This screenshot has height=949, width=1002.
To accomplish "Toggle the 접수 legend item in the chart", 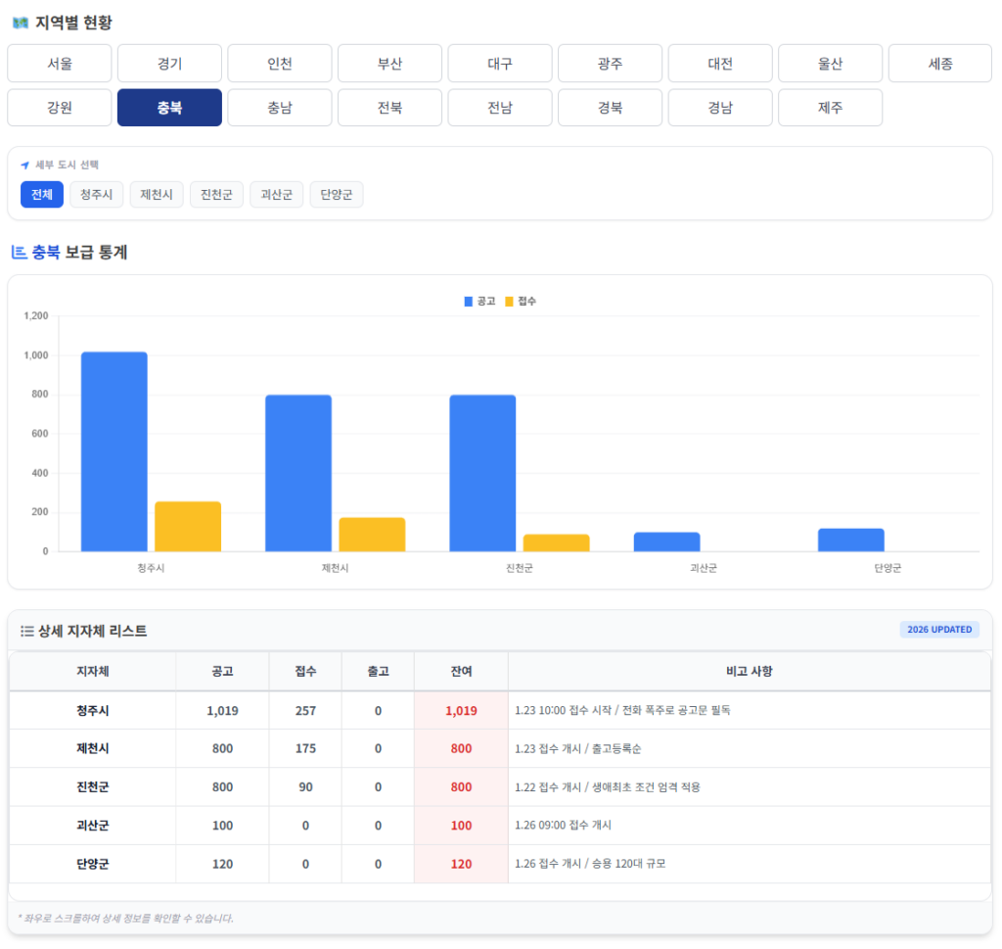I will [520, 302].
